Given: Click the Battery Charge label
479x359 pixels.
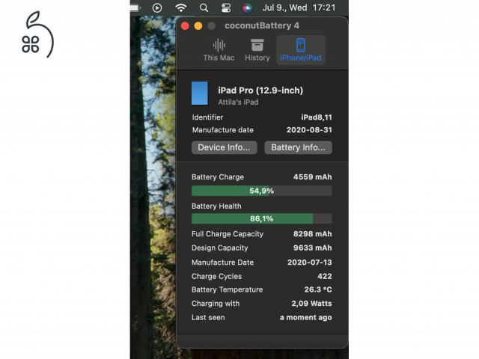Looking at the screenshot, I should tap(218, 177).
